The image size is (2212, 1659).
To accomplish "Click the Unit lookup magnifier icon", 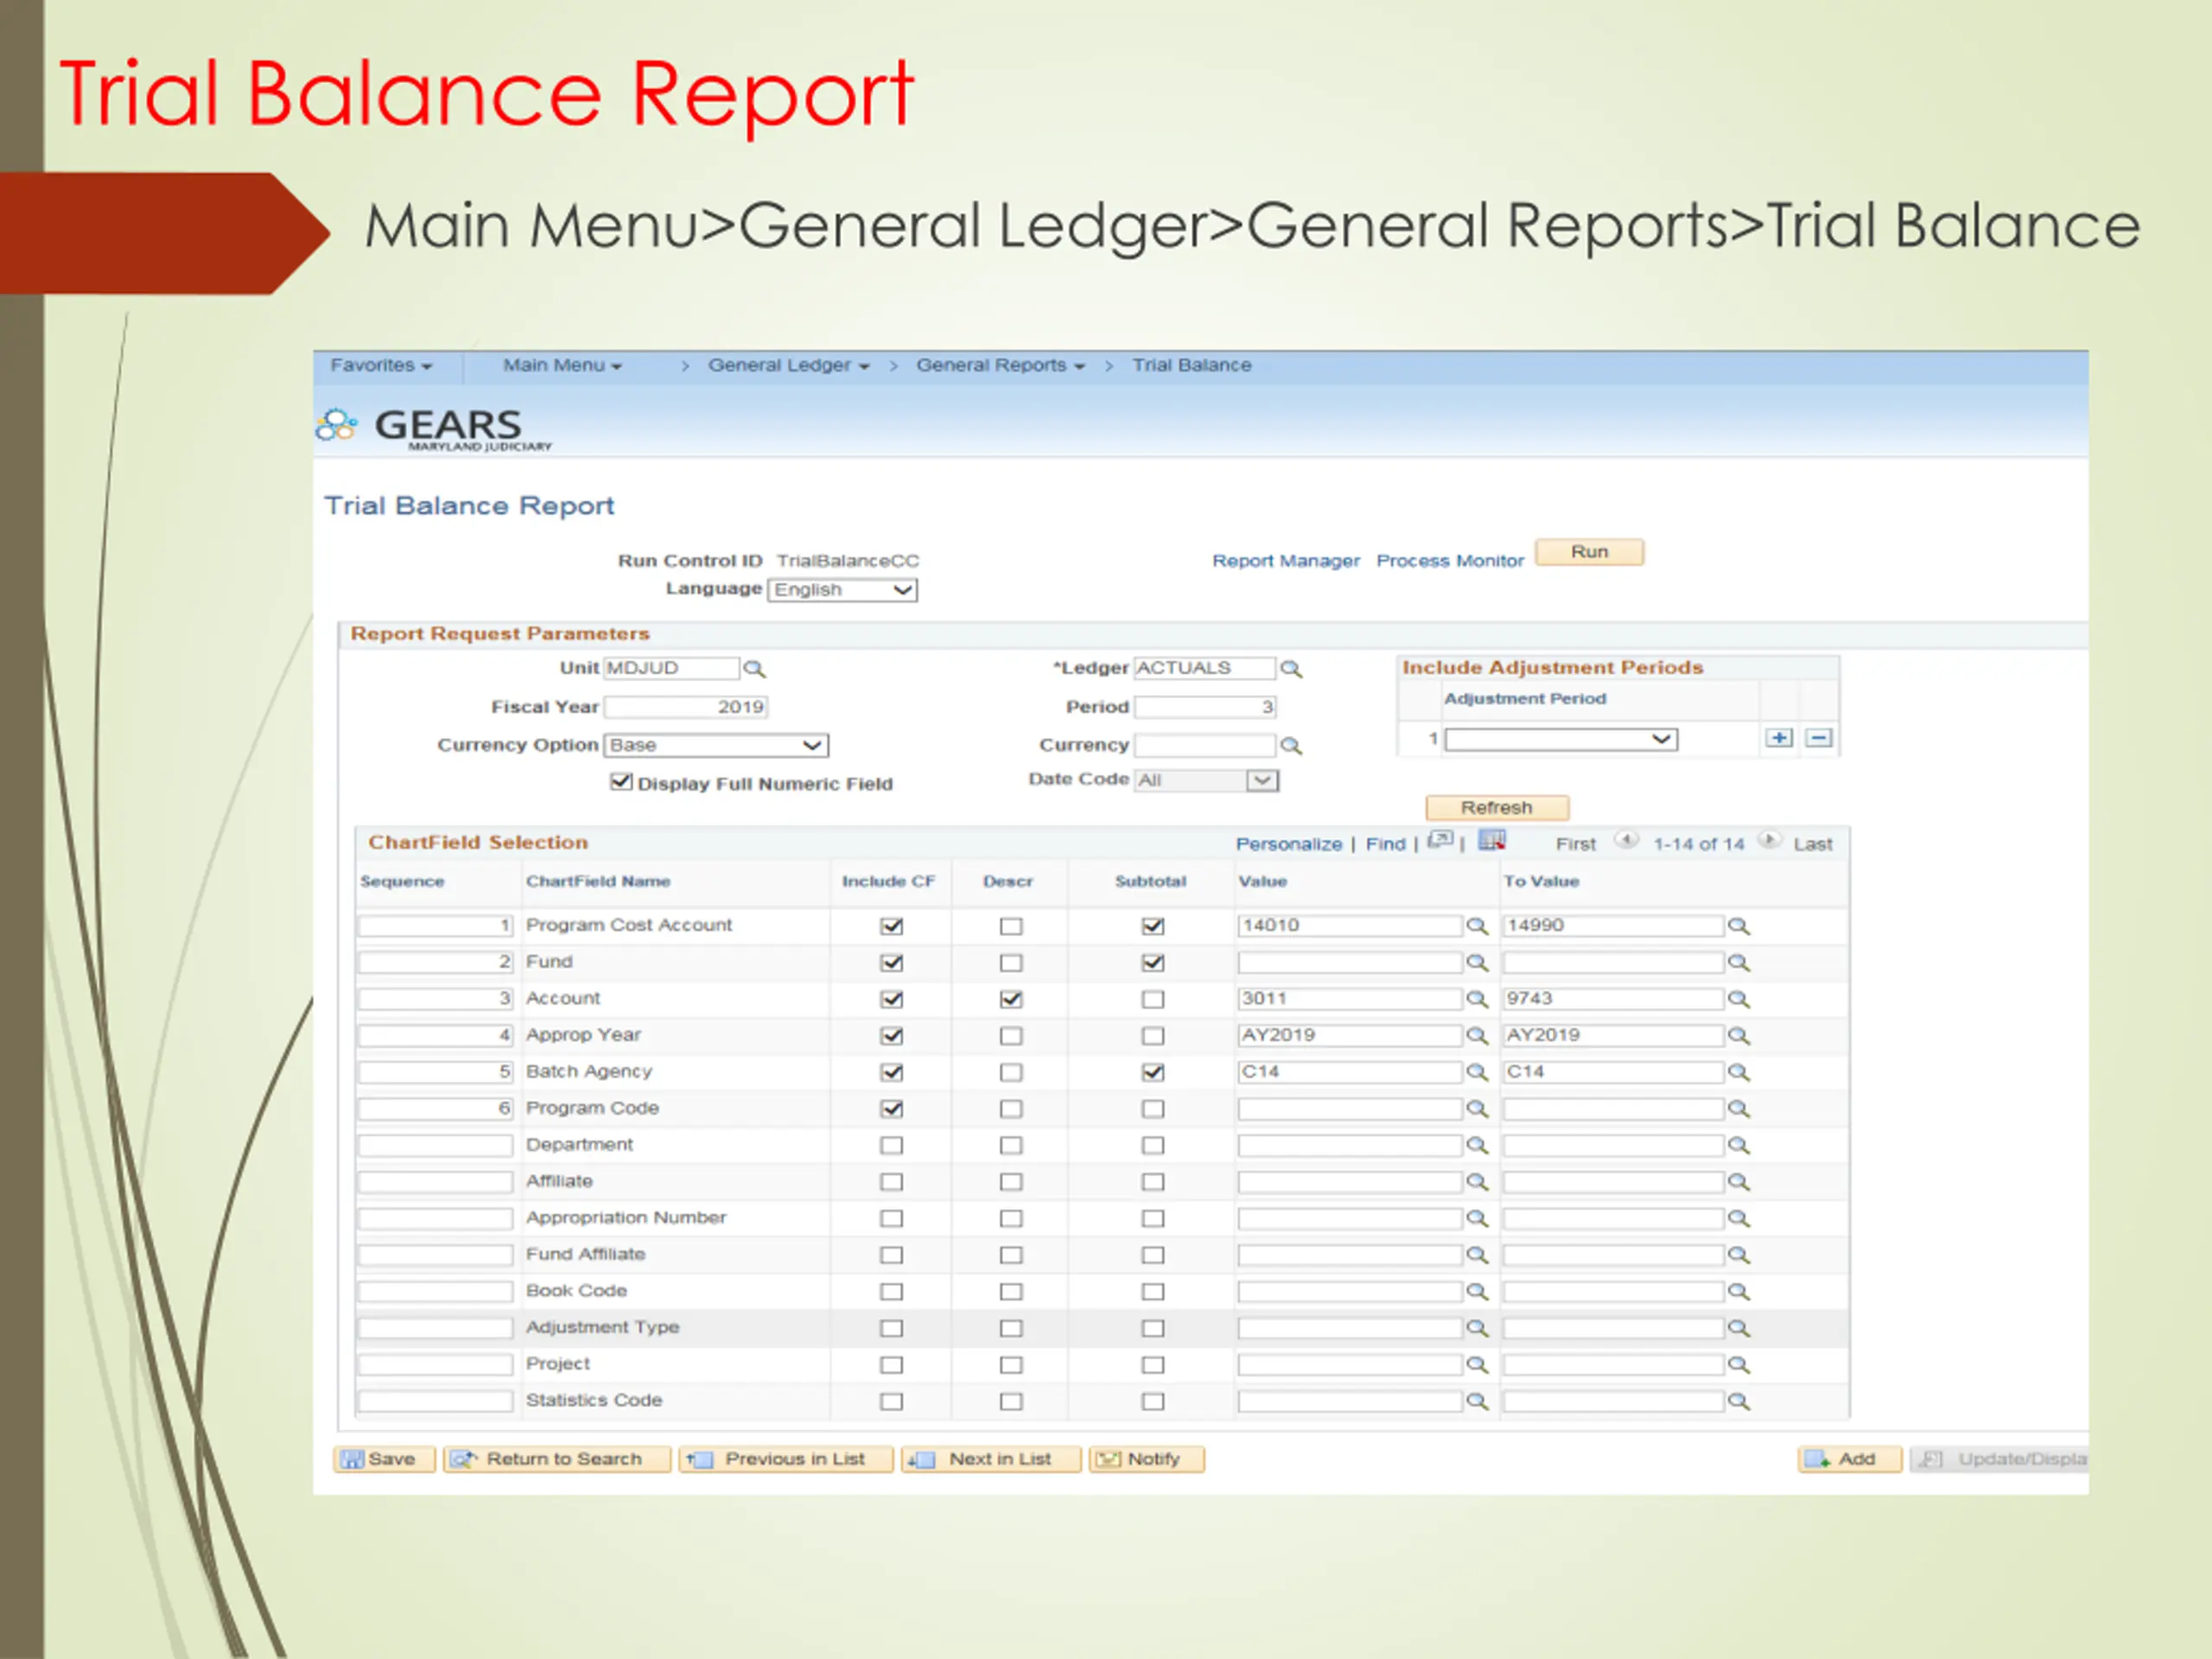I will coord(755,669).
